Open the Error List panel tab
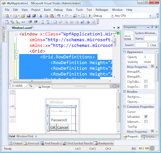The height and width of the screenshot is (153, 161). tap(31, 143)
